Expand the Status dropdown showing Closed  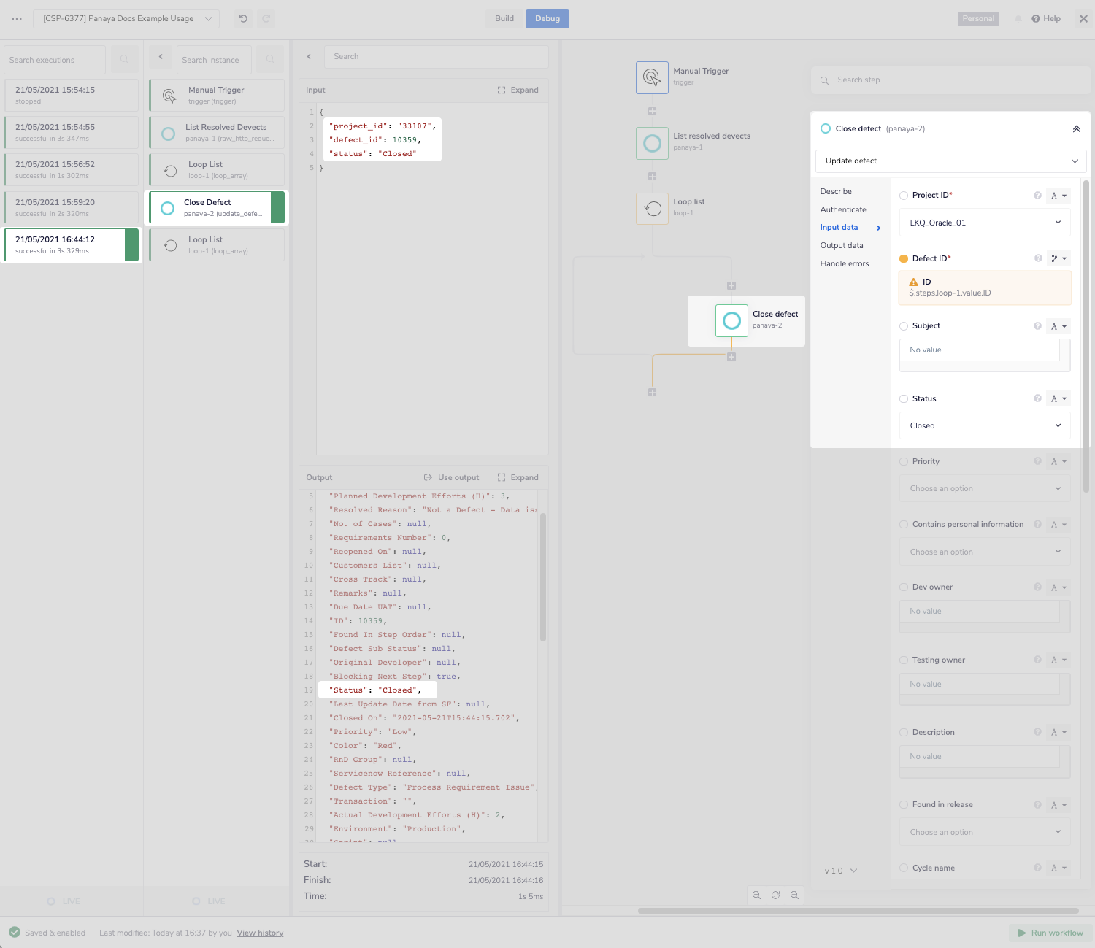pos(984,426)
